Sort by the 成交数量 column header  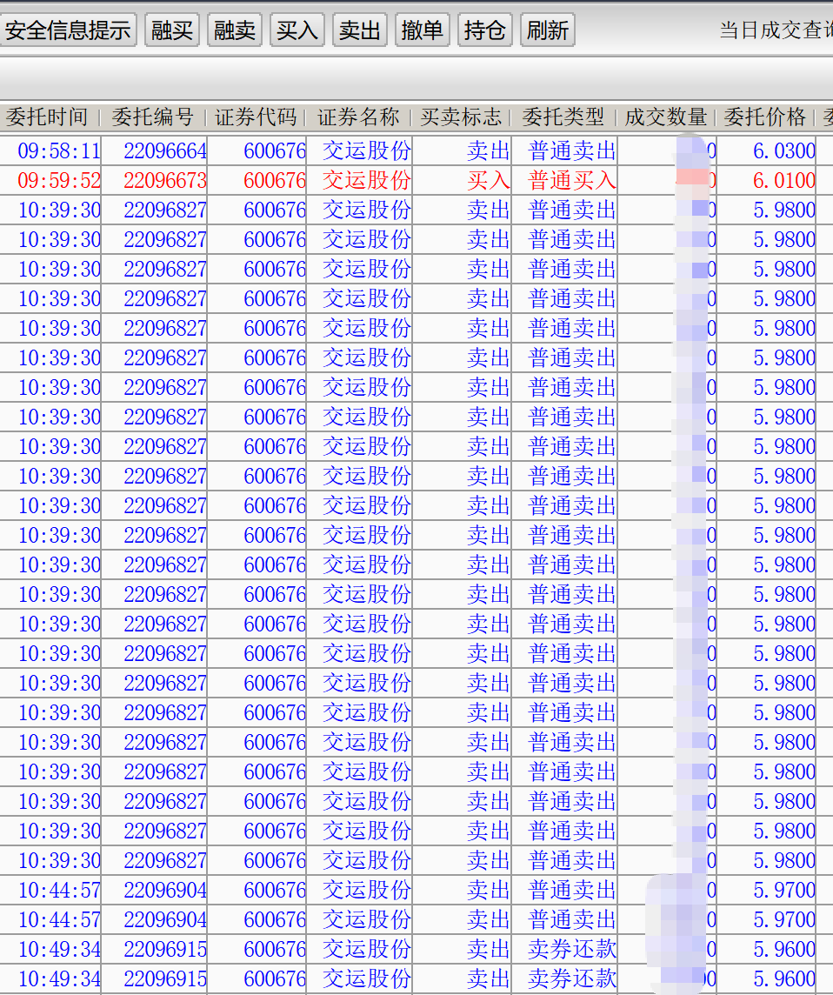pyautogui.click(x=666, y=117)
